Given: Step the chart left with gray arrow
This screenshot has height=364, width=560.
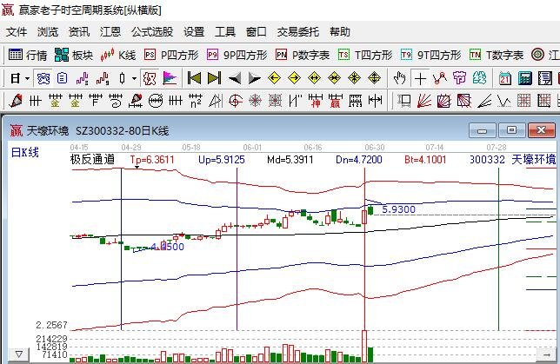Looking at the screenshot, I should pyautogui.click(x=235, y=78).
